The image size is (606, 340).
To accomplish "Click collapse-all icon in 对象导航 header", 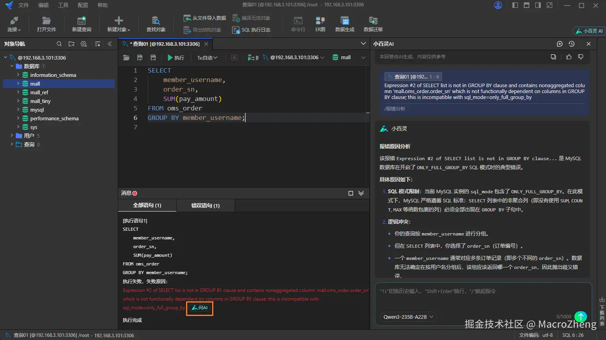I will click(x=98, y=44).
